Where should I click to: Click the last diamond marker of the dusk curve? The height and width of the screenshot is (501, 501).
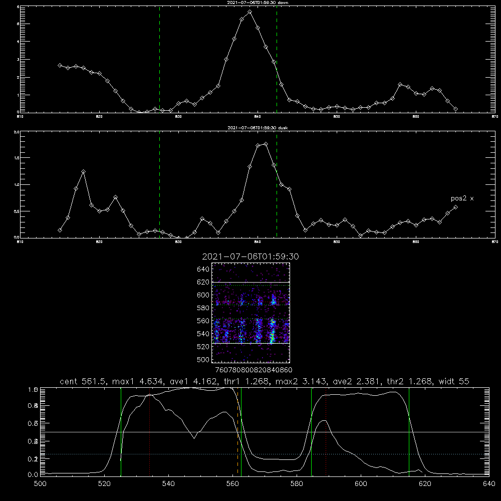coord(455,207)
